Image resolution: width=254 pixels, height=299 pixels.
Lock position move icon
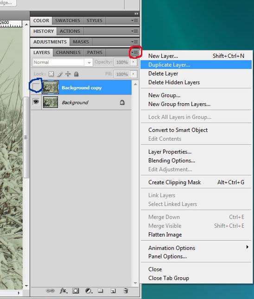pos(68,74)
